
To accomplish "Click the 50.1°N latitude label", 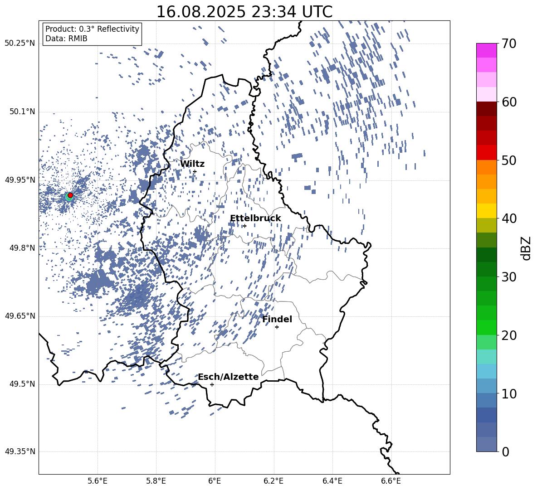I will [22, 112].
